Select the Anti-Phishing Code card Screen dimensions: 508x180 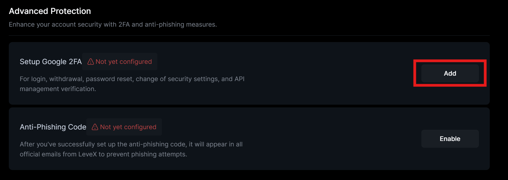coord(249,139)
